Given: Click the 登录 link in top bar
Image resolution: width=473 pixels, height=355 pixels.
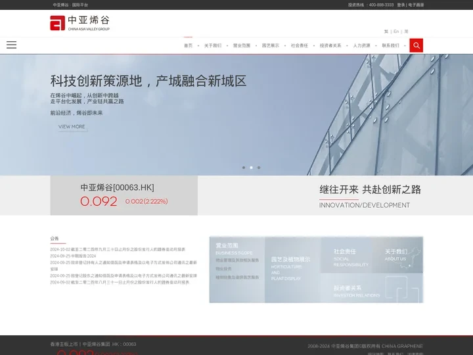Looking at the screenshot, I should [x=401, y=5].
